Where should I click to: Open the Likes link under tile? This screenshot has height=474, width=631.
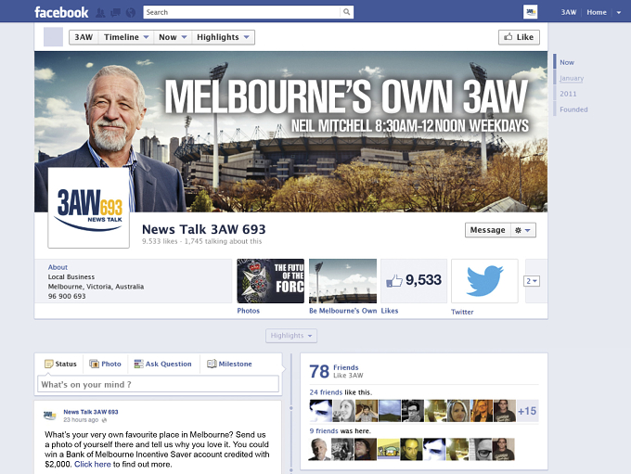coord(390,311)
